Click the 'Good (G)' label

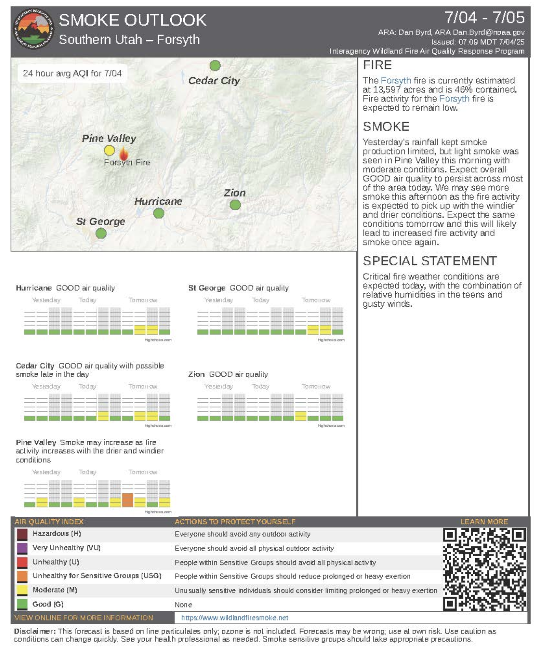pos(48,604)
